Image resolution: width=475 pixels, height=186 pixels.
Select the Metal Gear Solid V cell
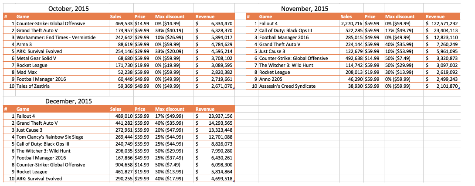click(62, 58)
